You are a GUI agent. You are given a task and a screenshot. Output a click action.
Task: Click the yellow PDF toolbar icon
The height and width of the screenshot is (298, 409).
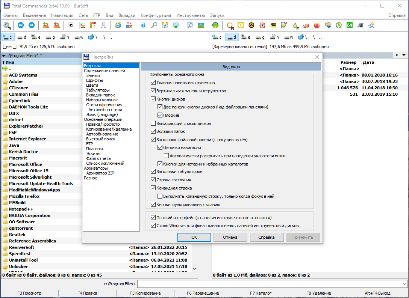[x=273, y=25]
